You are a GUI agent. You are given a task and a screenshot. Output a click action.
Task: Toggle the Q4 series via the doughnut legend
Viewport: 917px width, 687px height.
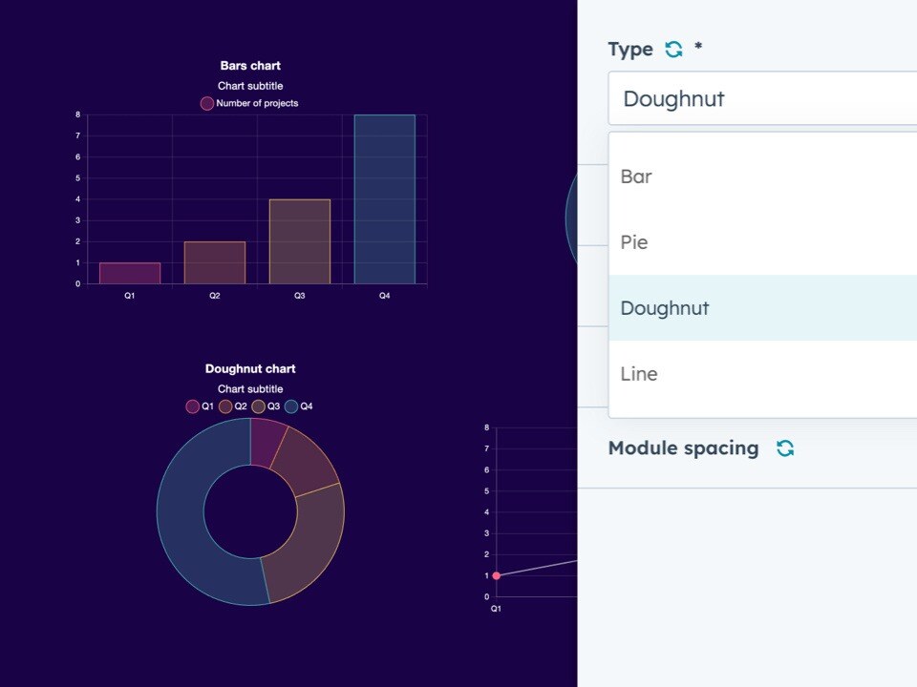pyautogui.click(x=289, y=406)
